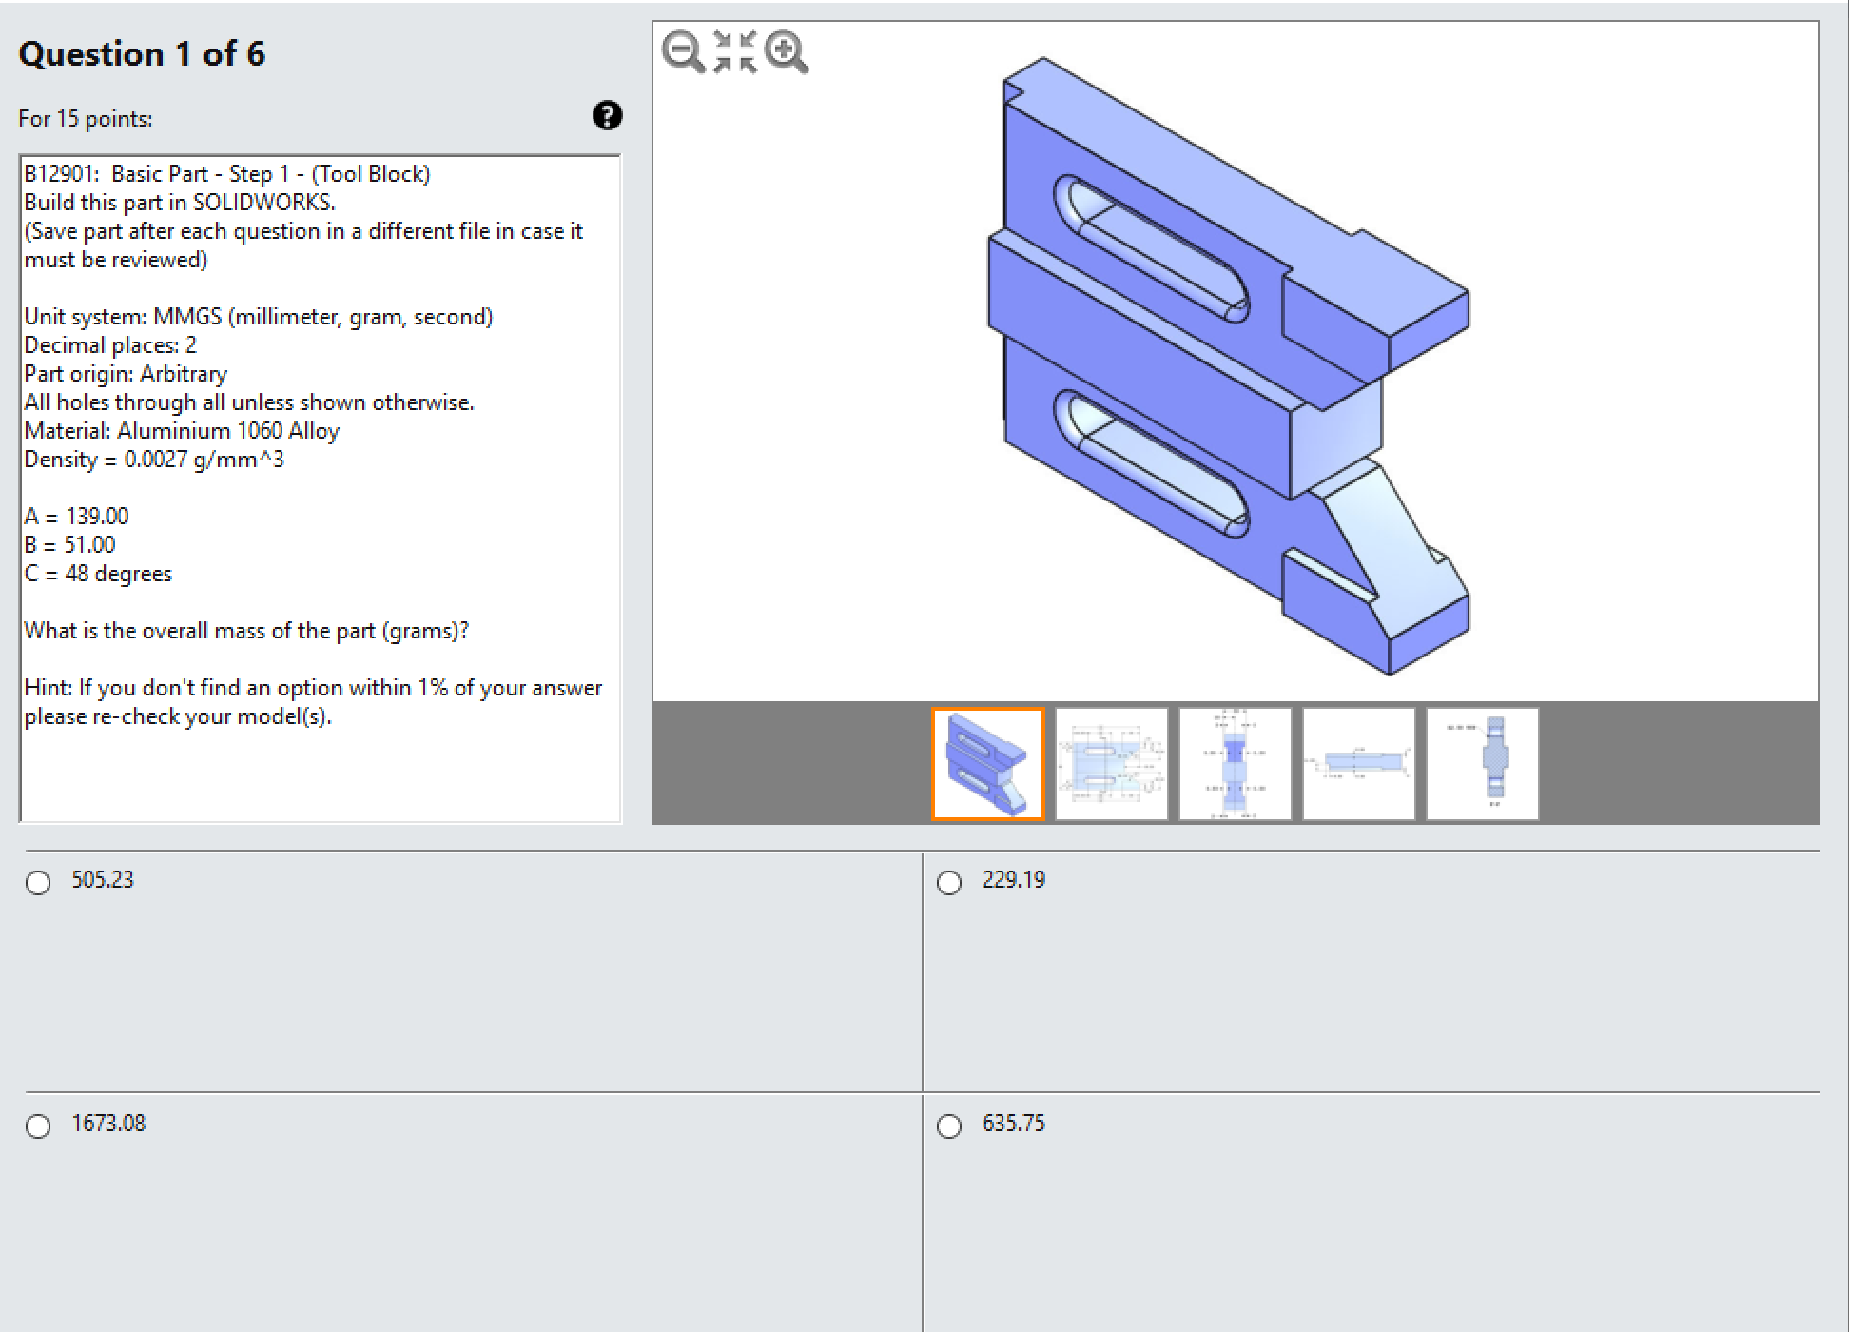Click the zoom out magnifier icon
Viewport: 1849px width, 1332px height.
pyautogui.click(x=683, y=51)
